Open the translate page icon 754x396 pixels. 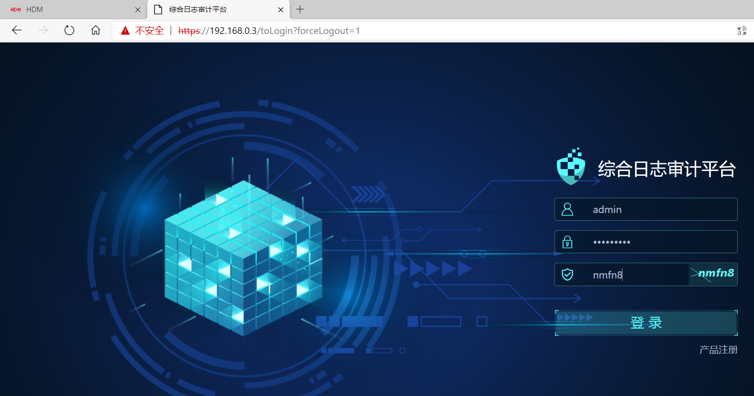coord(742,31)
